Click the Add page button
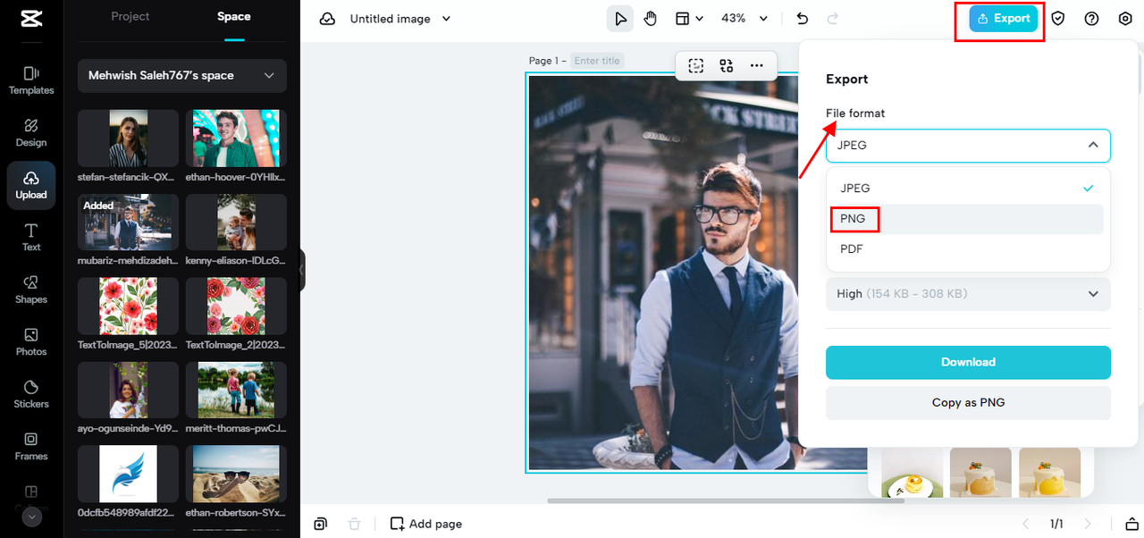 [x=426, y=524]
